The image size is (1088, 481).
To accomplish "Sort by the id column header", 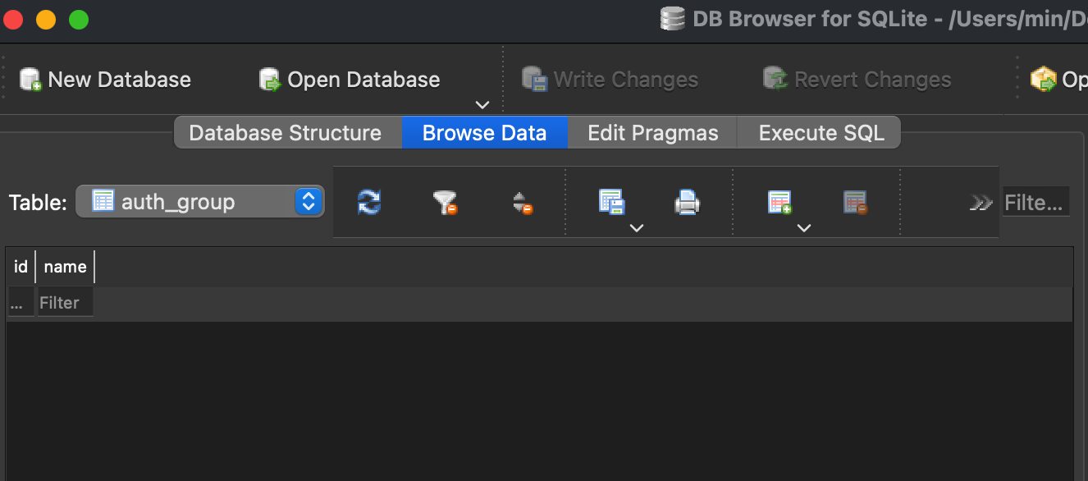I will point(21,267).
